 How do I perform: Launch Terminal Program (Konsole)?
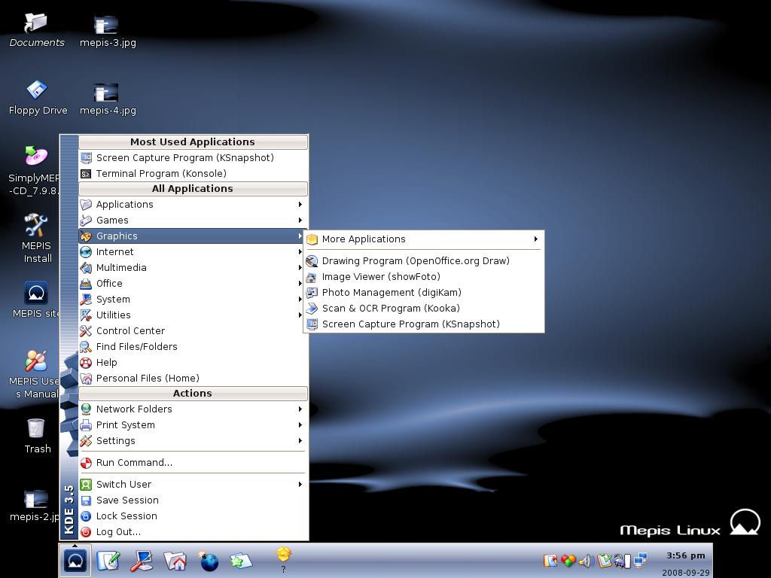194,174
